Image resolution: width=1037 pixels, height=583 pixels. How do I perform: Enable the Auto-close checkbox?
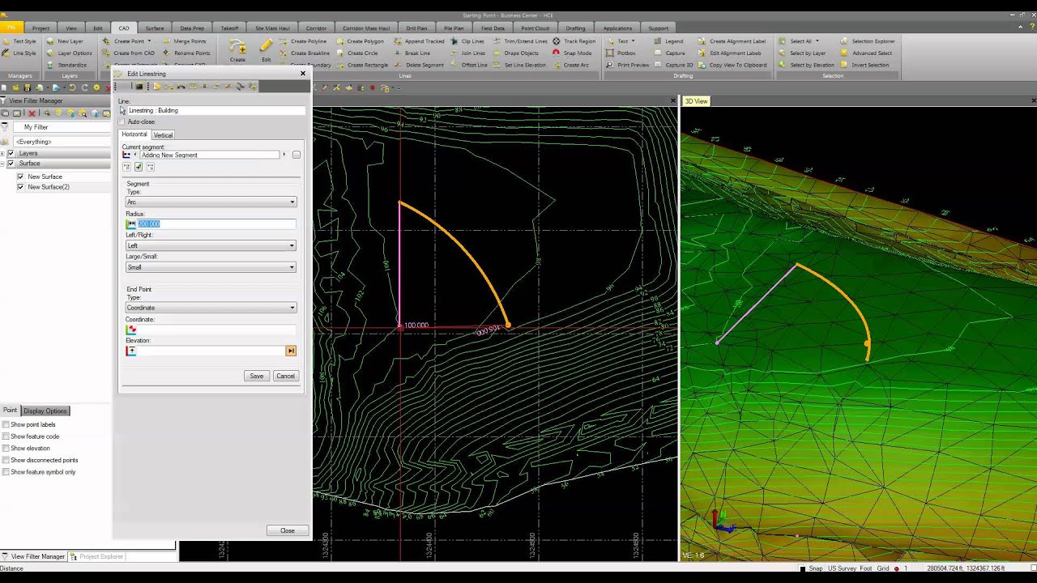click(x=122, y=122)
